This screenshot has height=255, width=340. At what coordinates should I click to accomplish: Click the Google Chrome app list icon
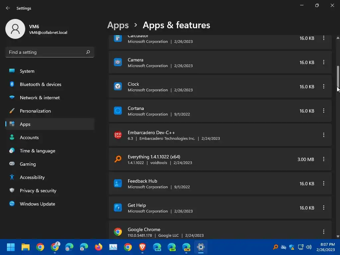(x=118, y=232)
